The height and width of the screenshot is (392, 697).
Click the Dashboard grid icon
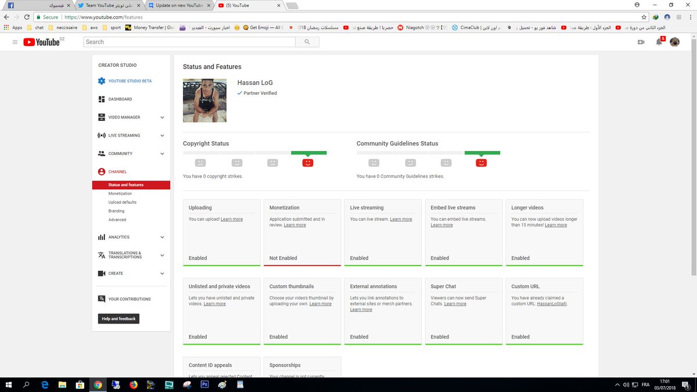102,99
